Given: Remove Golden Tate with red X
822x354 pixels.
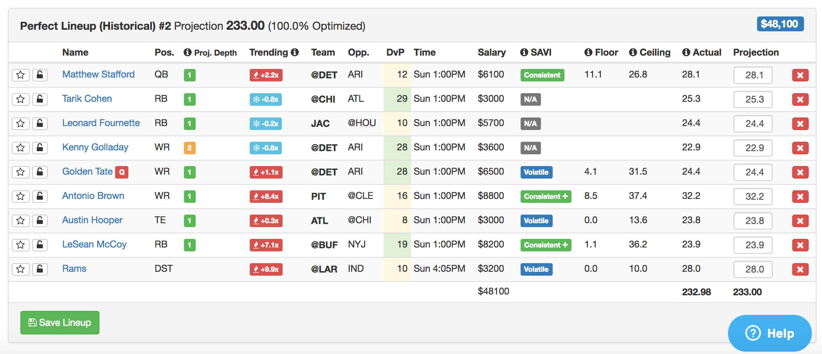Looking at the screenshot, I should click(800, 172).
